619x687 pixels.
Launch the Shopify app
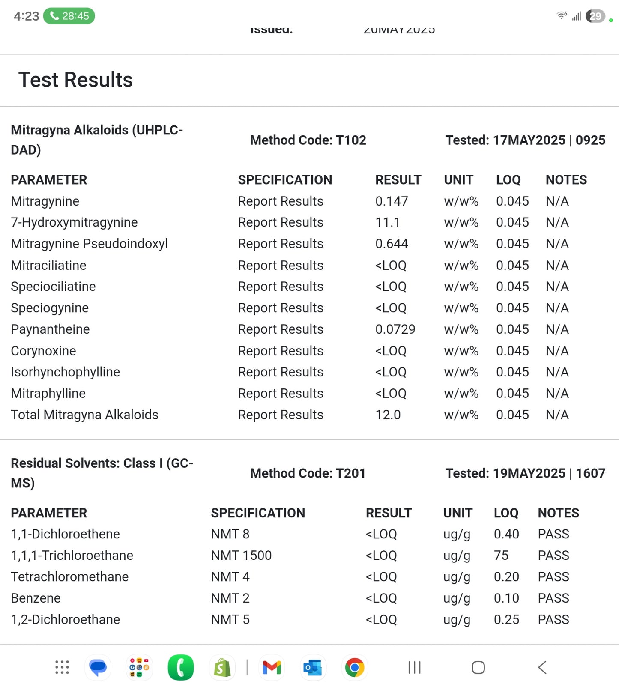point(222,667)
